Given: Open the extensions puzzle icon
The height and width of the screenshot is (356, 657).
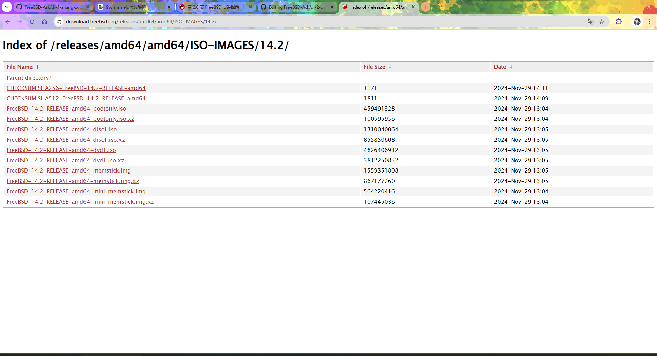Looking at the screenshot, I should [619, 22].
